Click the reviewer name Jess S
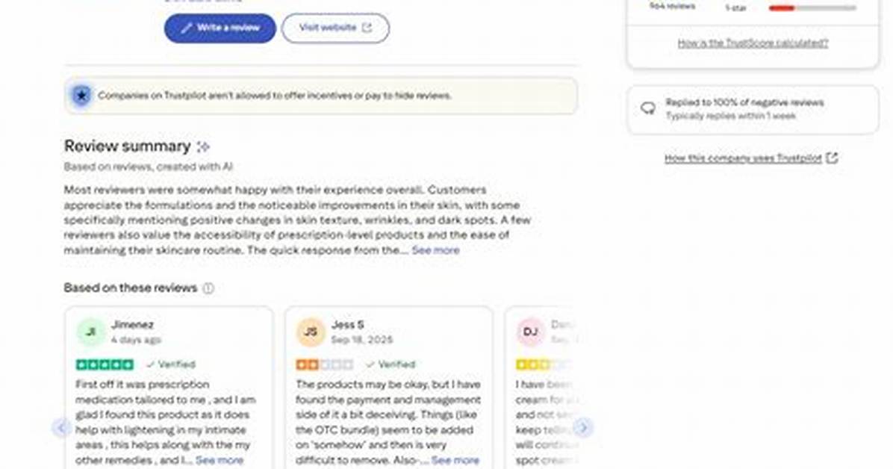This screenshot has width=893, height=469. (347, 325)
